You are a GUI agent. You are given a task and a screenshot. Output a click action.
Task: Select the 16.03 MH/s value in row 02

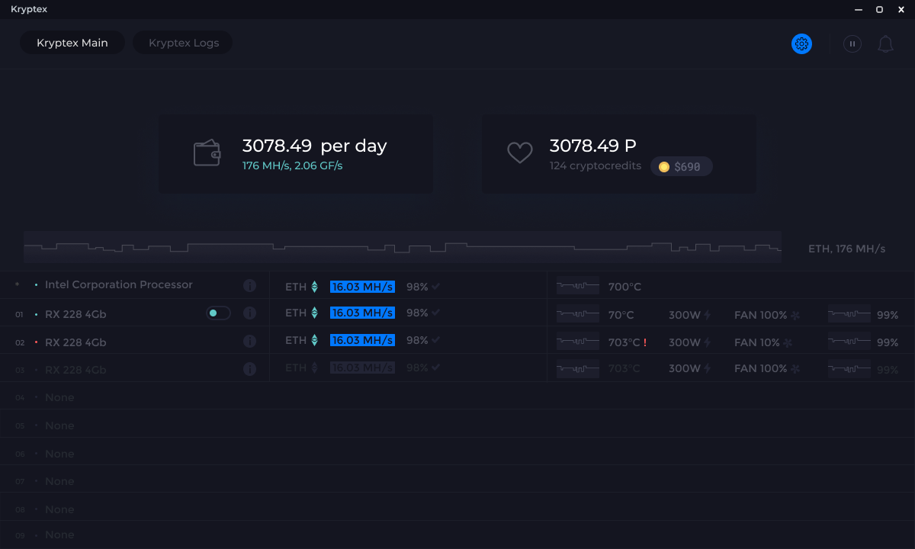(x=362, y=340)
